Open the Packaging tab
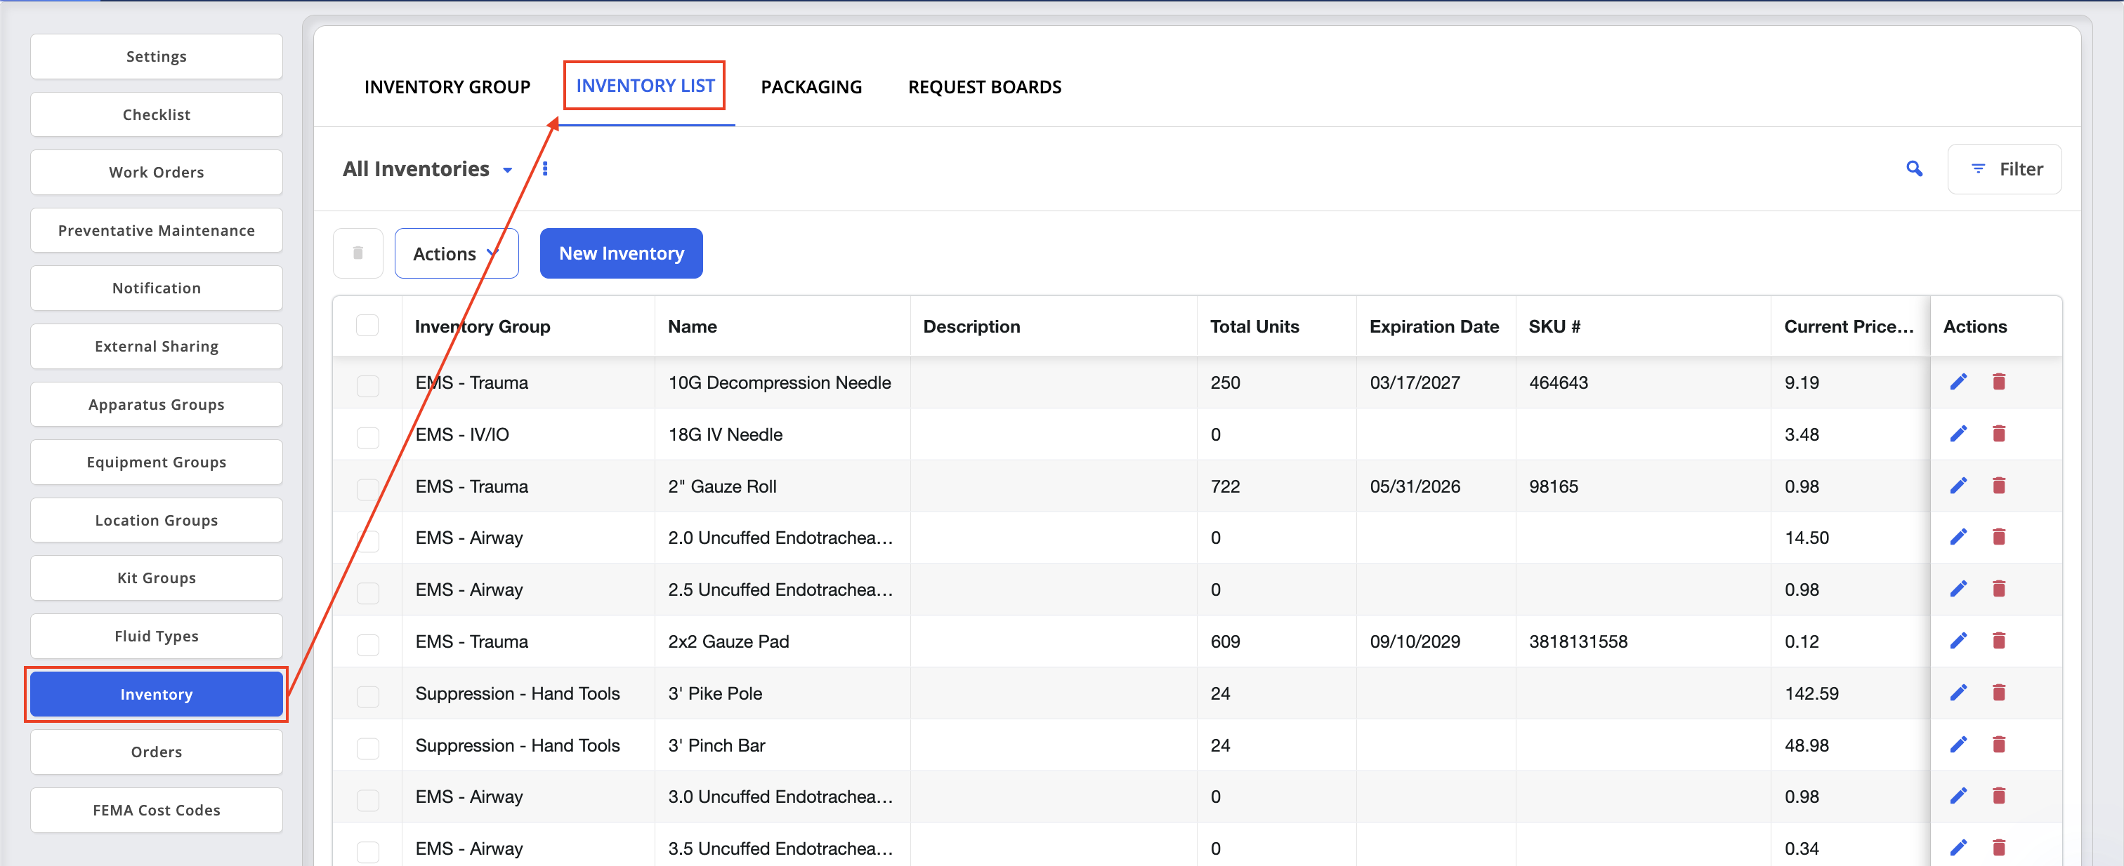Viewport: 2124px width, 866px height. click(811, 86)
